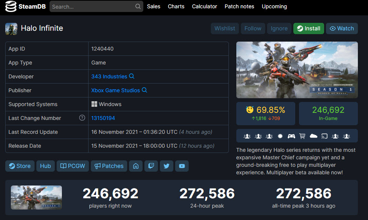
Task: Go to SteamDB home via logo text
Action: [32, 7]
